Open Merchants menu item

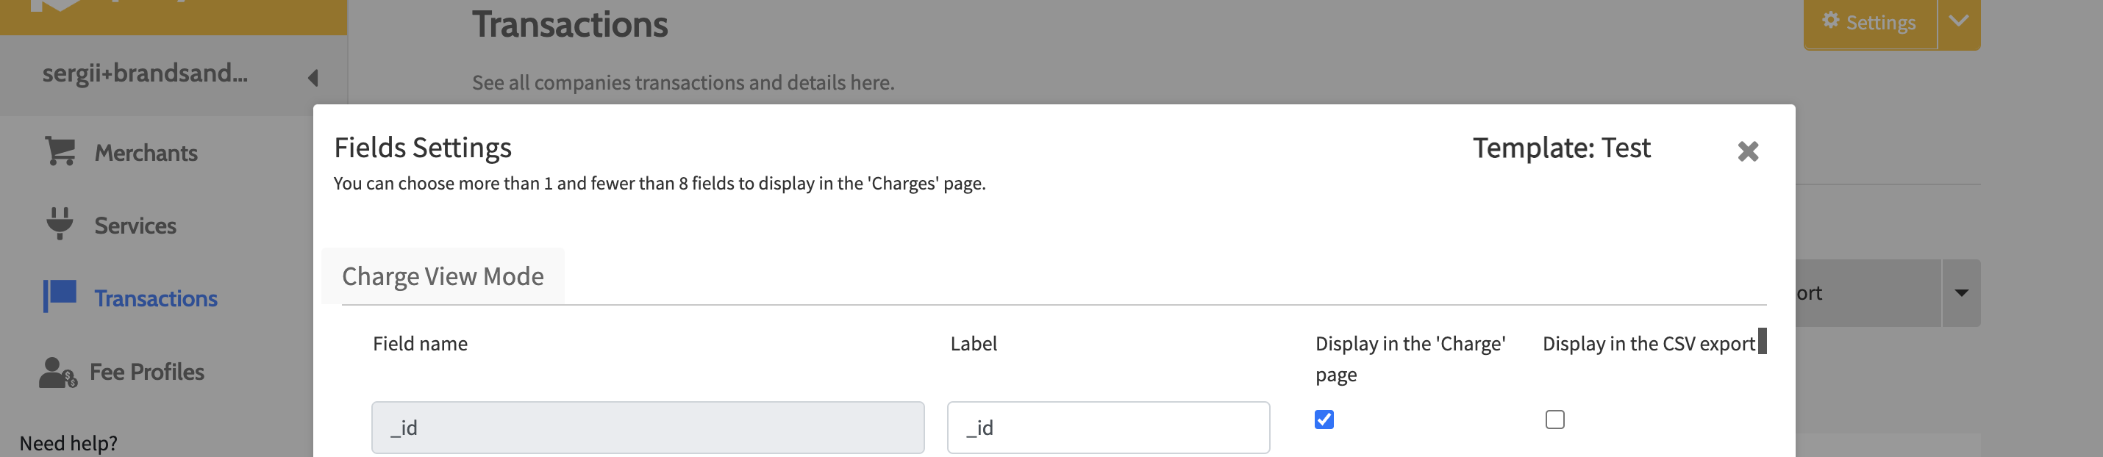point(146,153)
